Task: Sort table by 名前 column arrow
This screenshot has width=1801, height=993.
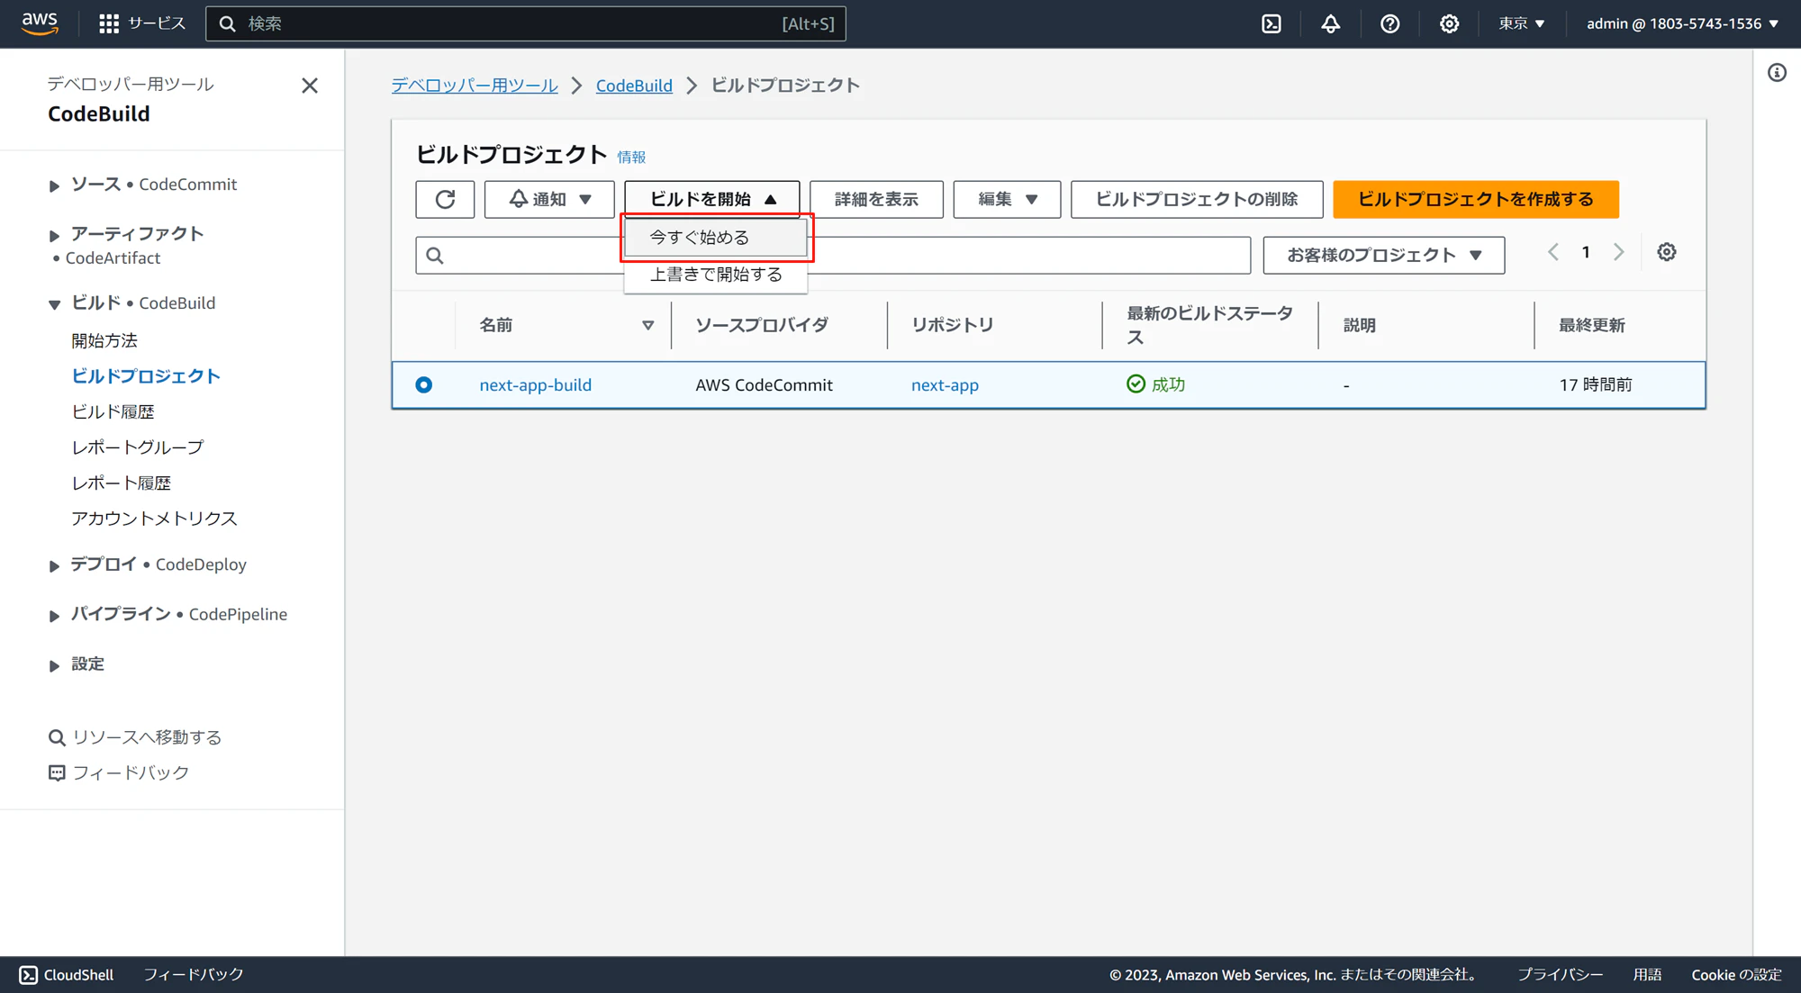Action: pos(647,325)
